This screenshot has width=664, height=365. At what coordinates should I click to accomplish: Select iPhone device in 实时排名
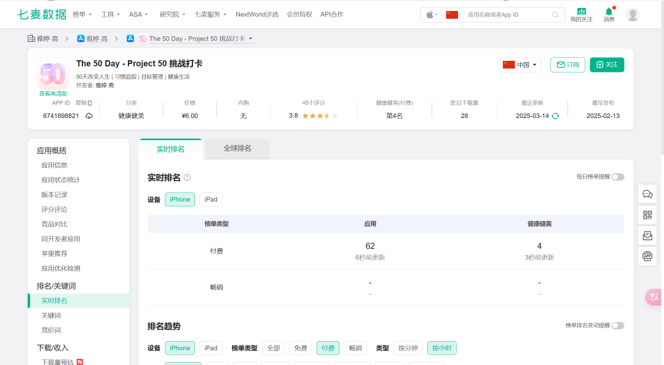click(x=180, y=200)
